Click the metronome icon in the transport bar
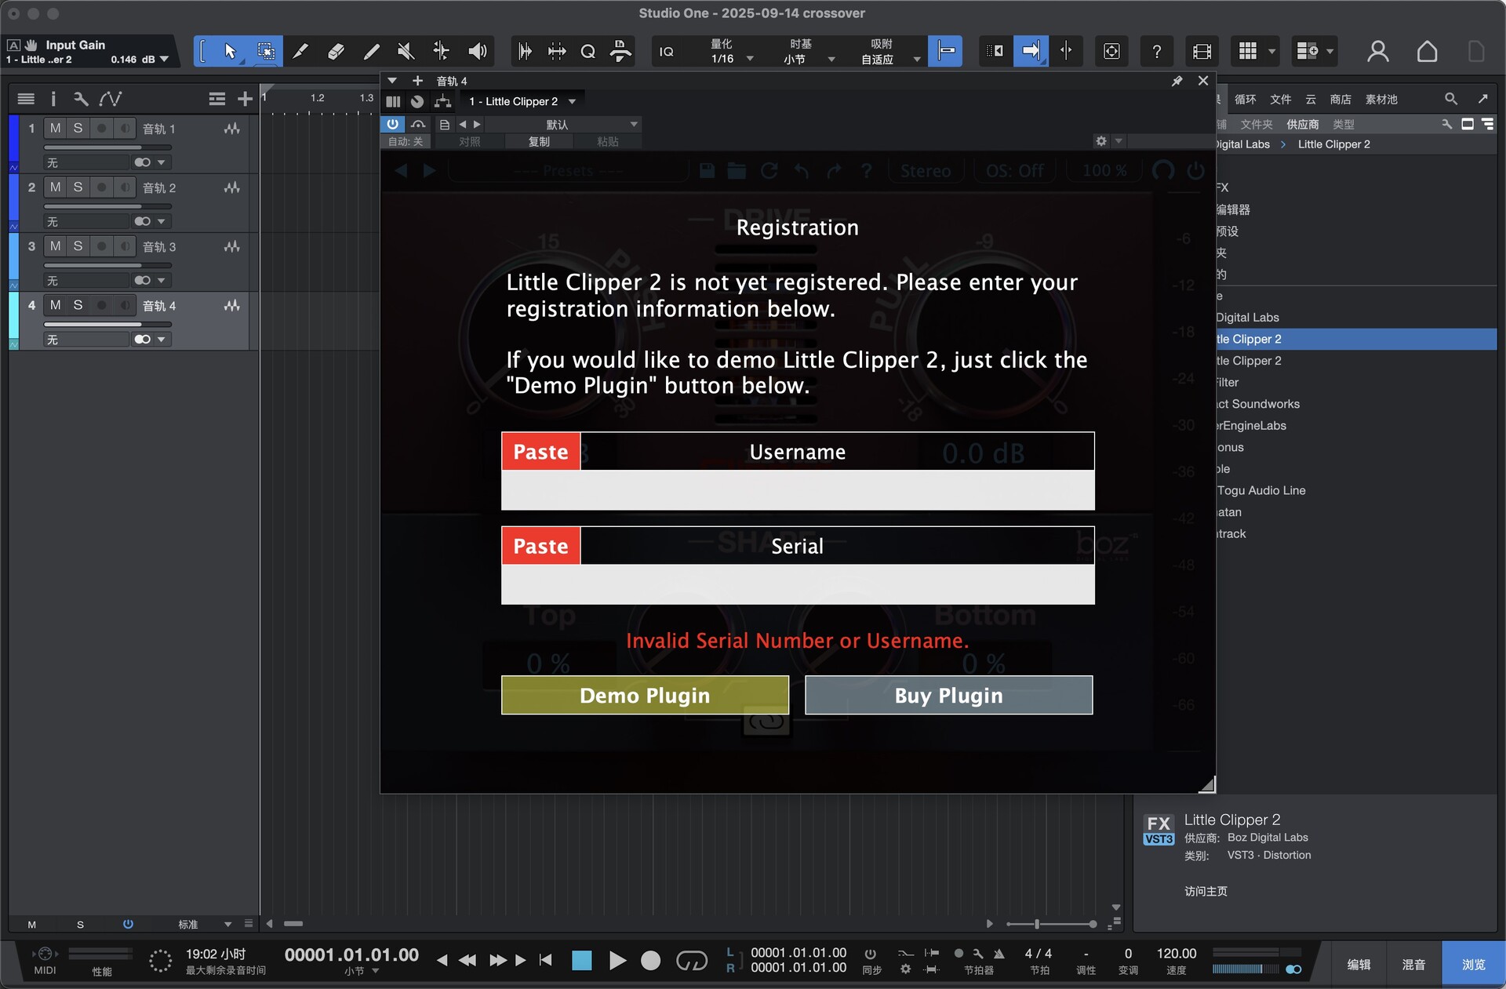1506x989 pixels. coord(999,954)
